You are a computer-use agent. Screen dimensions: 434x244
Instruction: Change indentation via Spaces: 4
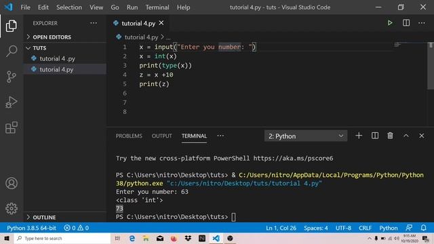[x=316, y=228]
